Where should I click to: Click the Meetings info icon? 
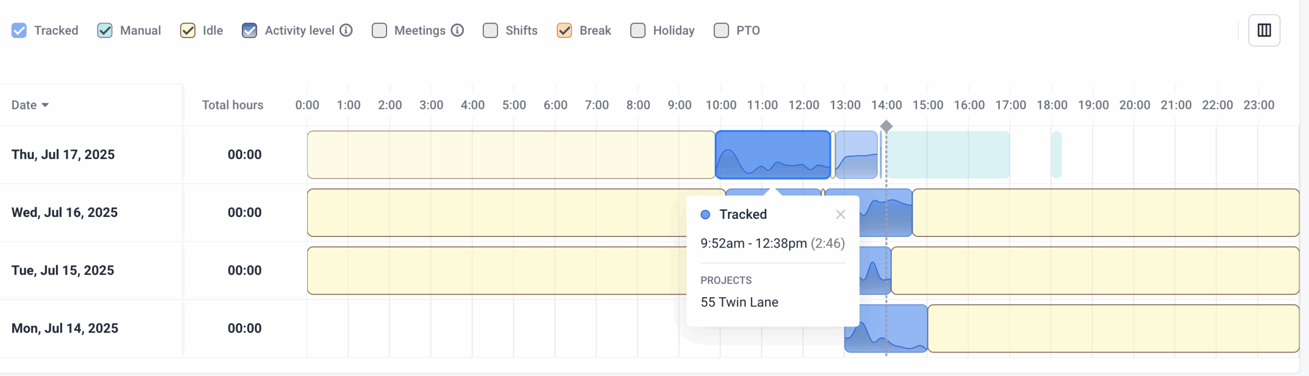[458, 31]
